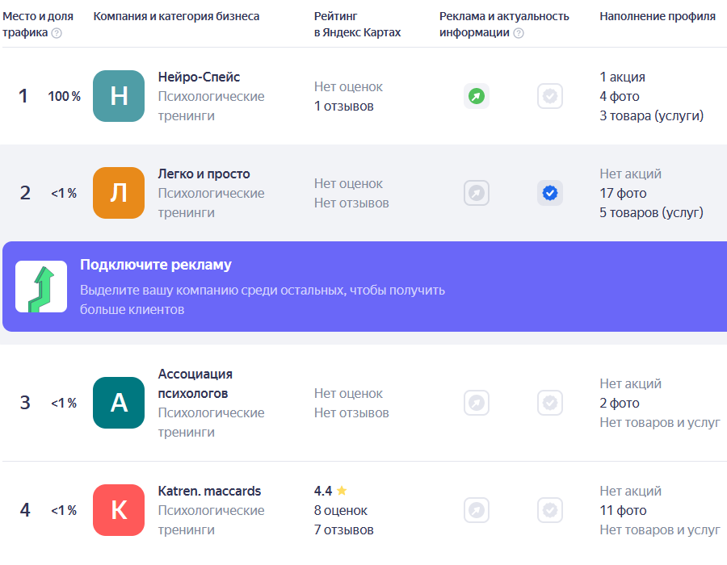Click '3 товара (услуги)' in the Нейро-Спейс row
Viewport: 727px width, 565px height.
click(651, 115)
